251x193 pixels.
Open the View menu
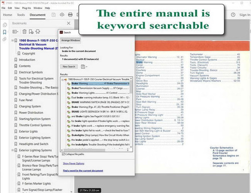17,8
